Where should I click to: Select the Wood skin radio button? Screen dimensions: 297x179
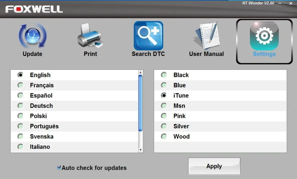click(x=164, y=136)
